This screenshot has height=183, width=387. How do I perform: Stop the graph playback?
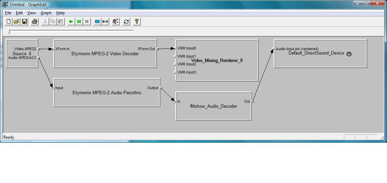[87, 22]
